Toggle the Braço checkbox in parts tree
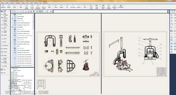This screenshot has height=95, width=176. click(12, 74)
